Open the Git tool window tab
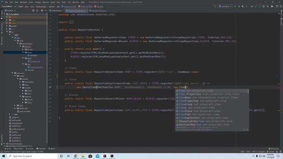Image resolution: width=283 pixels, height=159 pixels. 8,149
